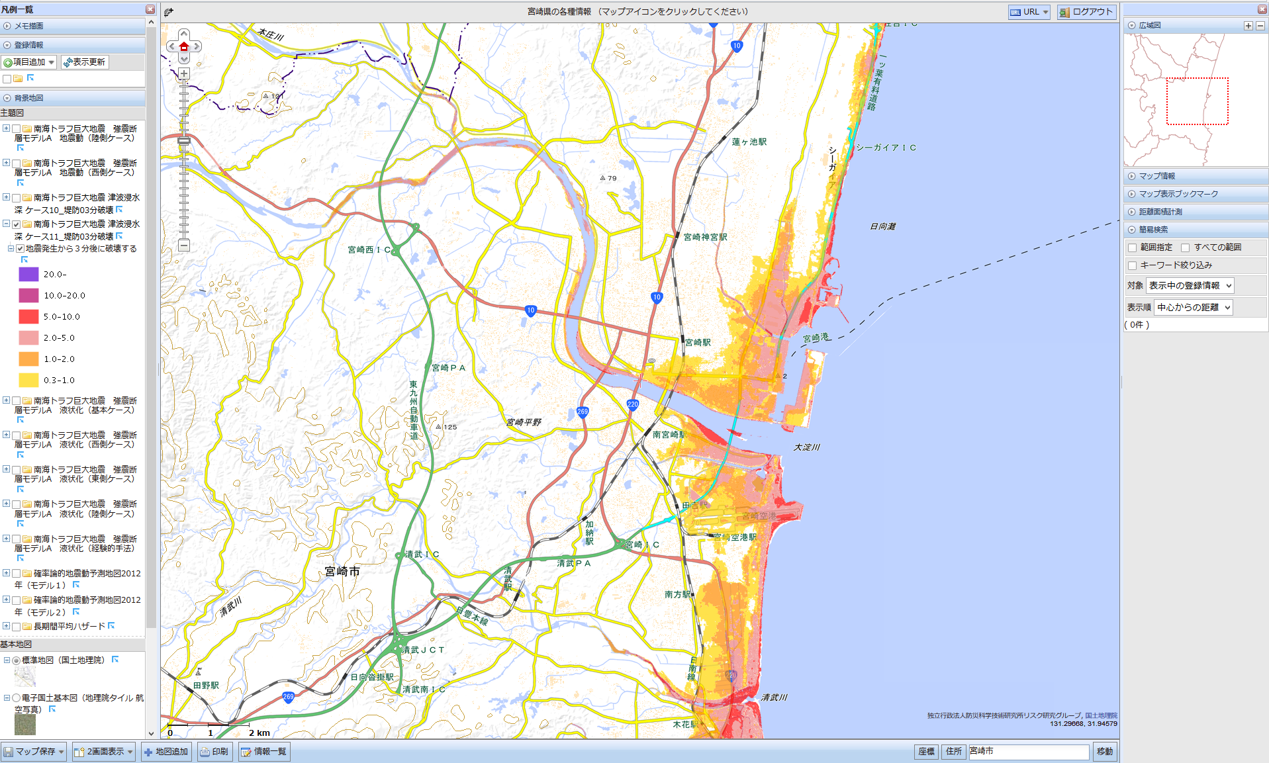Image resolution: width=1269 pixels, height=763 pixels.
Task: Click the refresh display (表示更新) button
Action: click(85, 62)
